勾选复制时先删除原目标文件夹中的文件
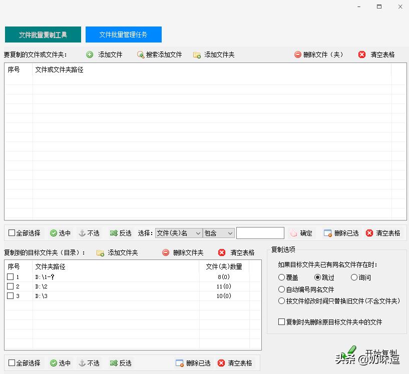This screenshot has height=374, width=409. click(281, 322)
